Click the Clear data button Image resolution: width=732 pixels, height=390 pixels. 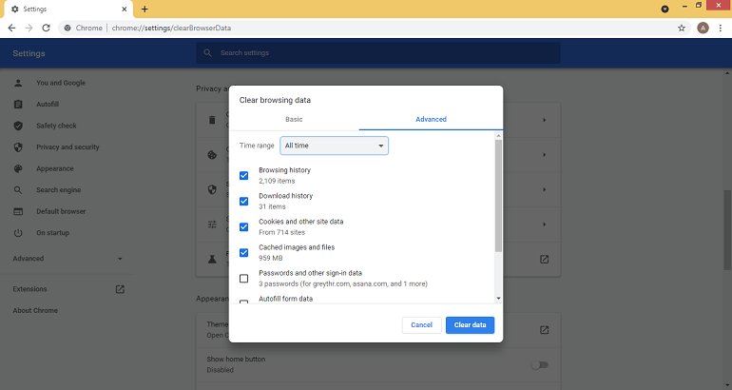point(471,325)
